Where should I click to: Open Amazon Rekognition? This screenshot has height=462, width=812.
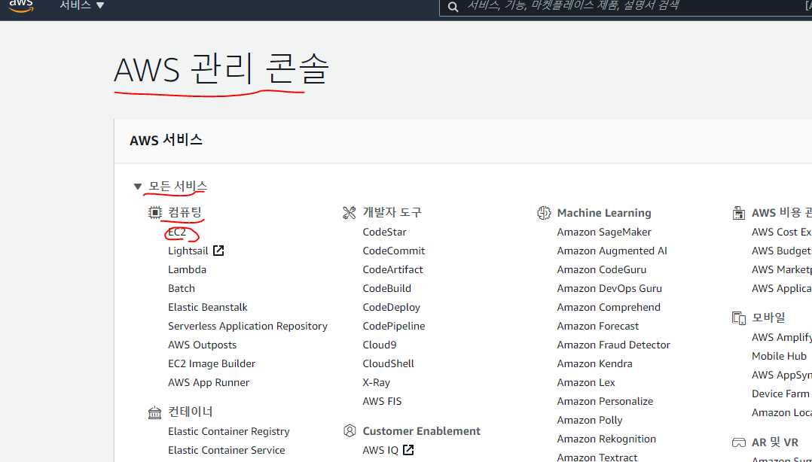(606, 439)
